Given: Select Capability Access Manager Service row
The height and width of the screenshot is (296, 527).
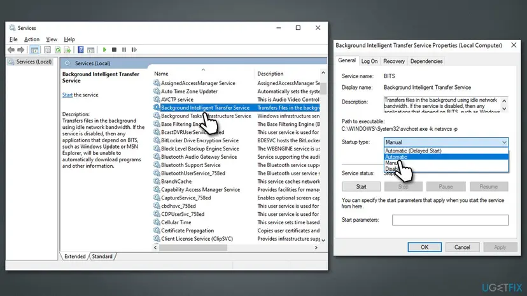Looking at the screenshot, I should coord(236,190).
